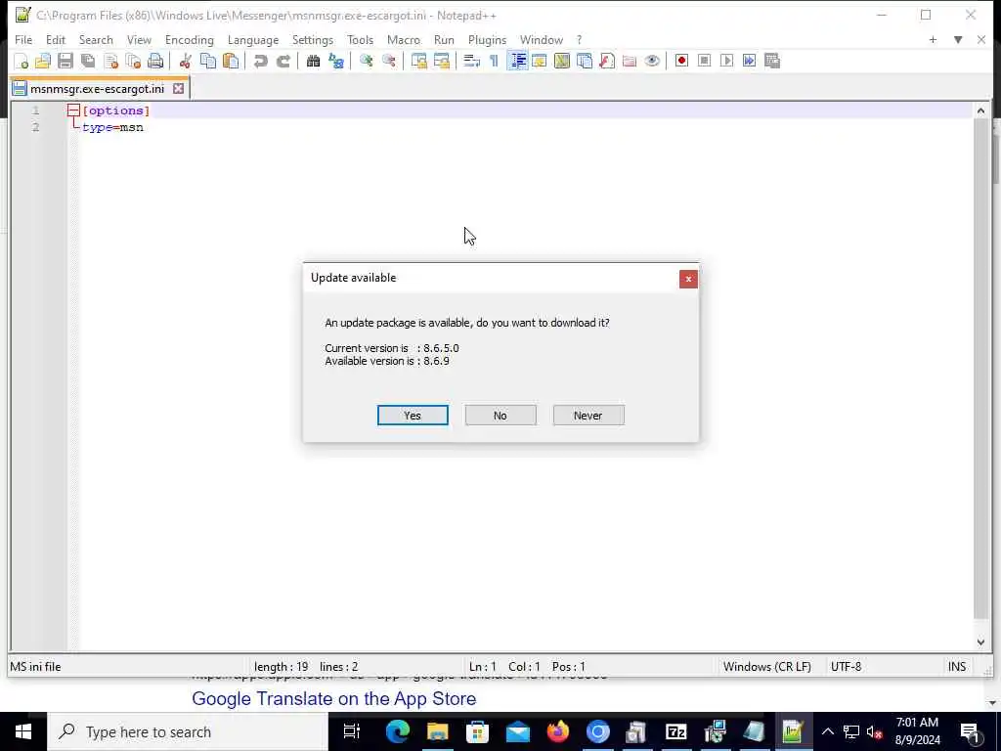Close the msnmsgr.exe-escargot.ini tab
1001x751 pixels.
coord(179,89)
